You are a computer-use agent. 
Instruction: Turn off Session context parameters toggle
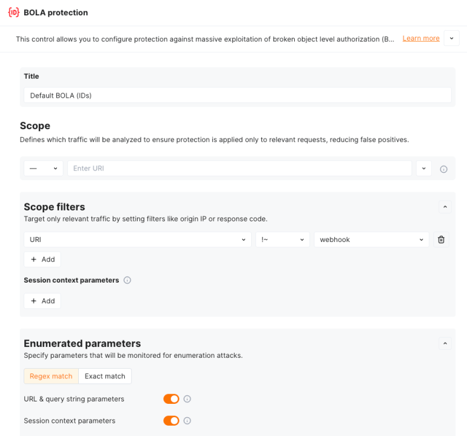tap(171, 421)
